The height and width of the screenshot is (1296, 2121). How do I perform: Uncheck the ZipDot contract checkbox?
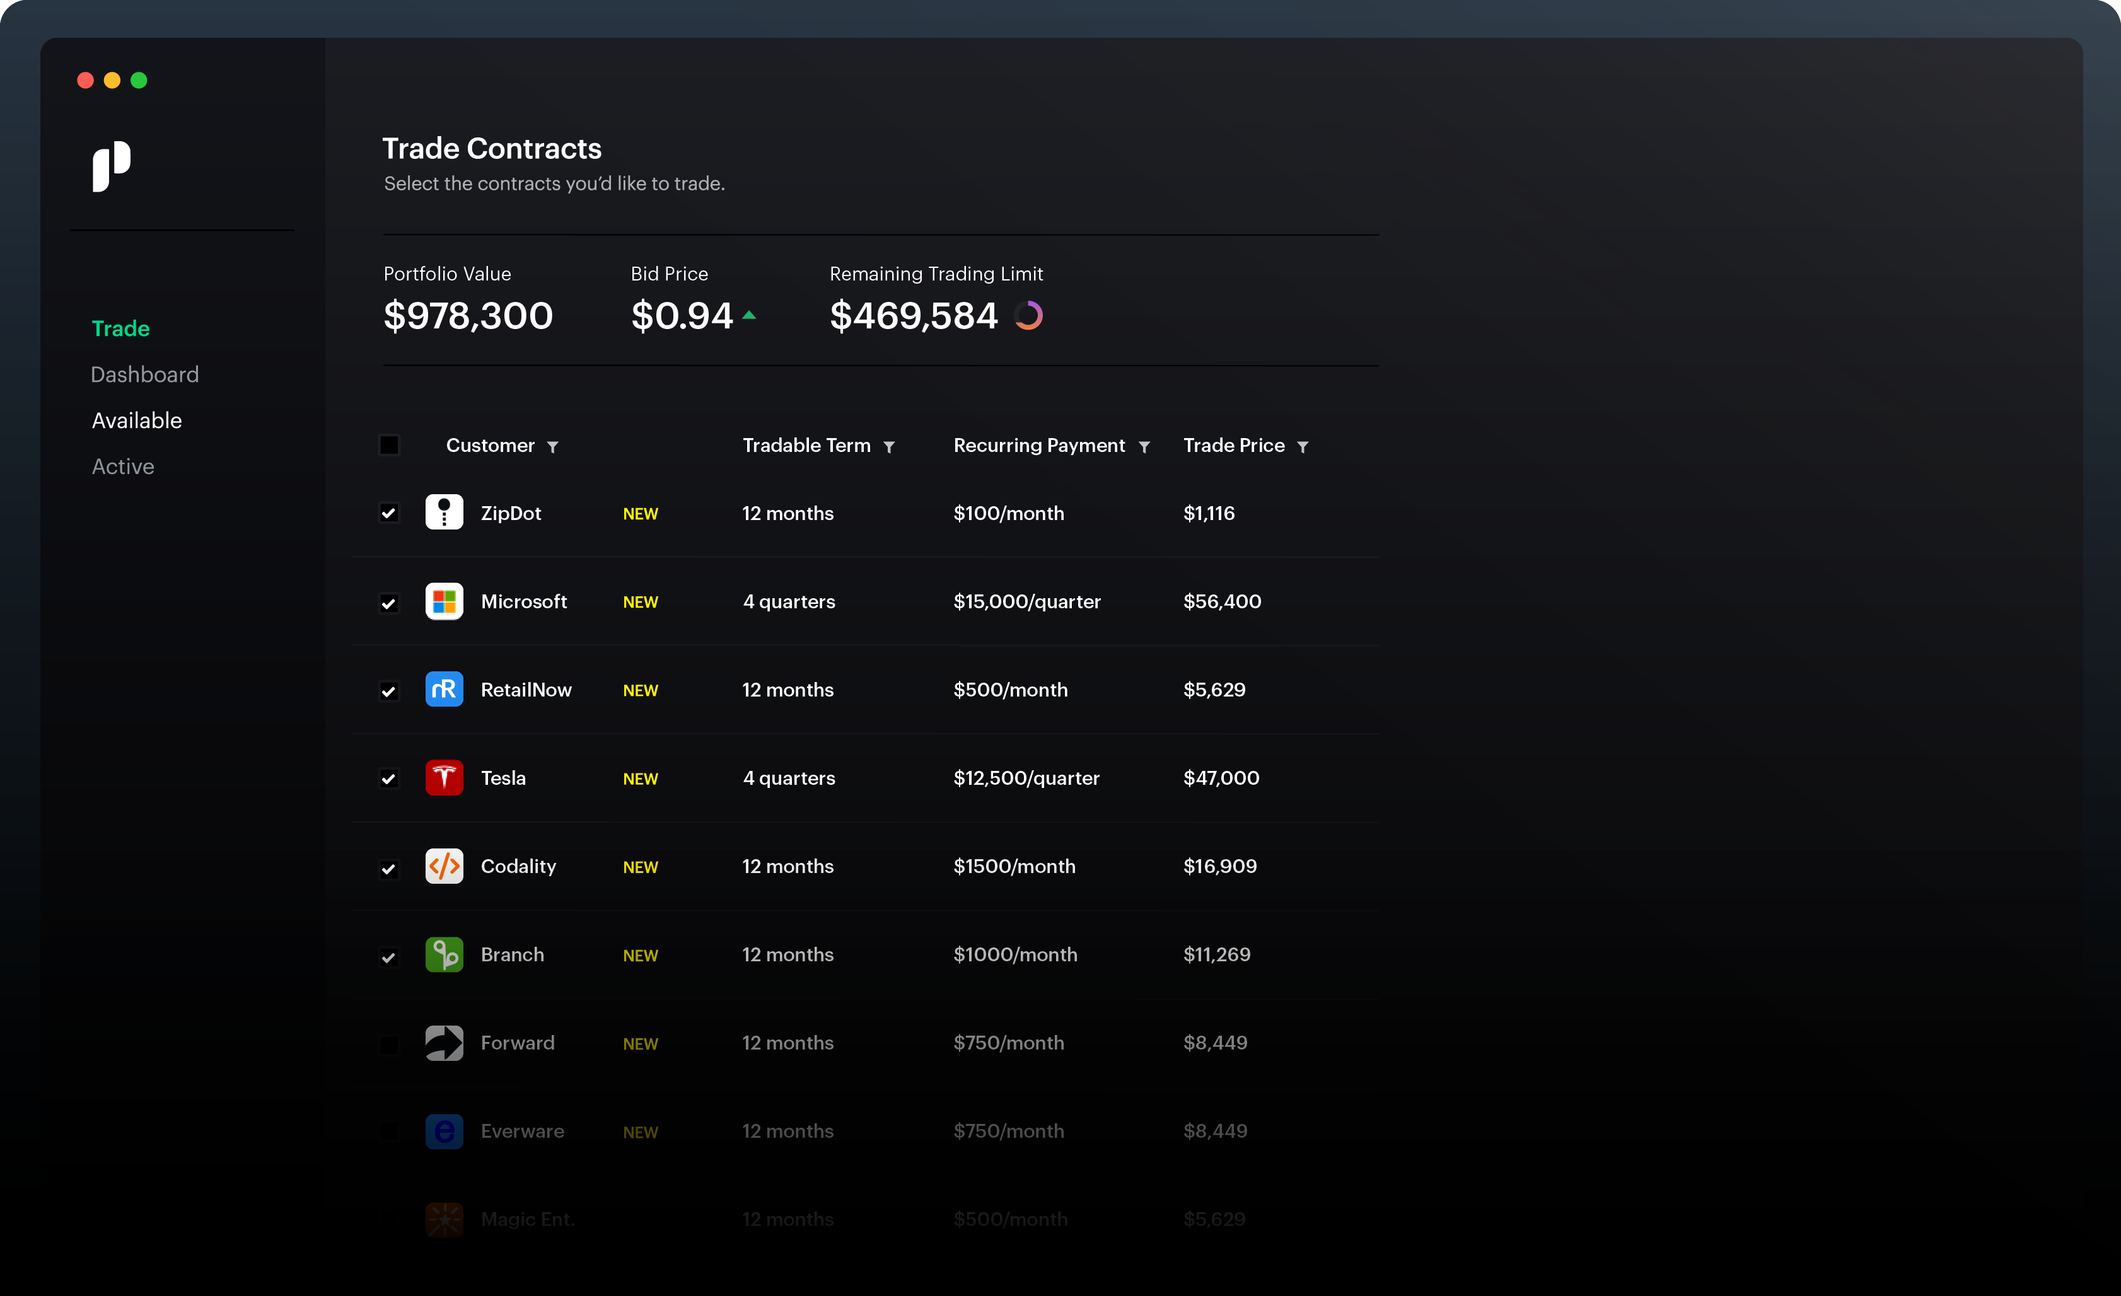[389, 513]
